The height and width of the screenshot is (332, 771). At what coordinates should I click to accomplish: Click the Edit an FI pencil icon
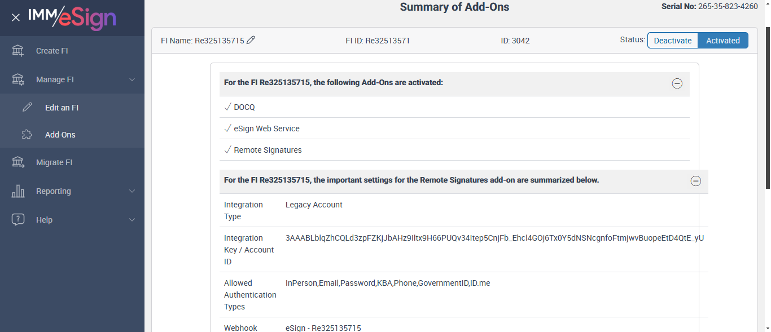(x=27, y=108)
